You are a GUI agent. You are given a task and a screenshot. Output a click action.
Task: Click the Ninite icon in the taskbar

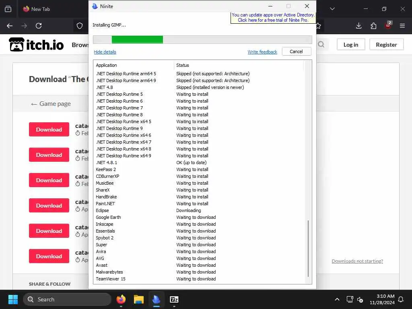click(x=157, y=299)
